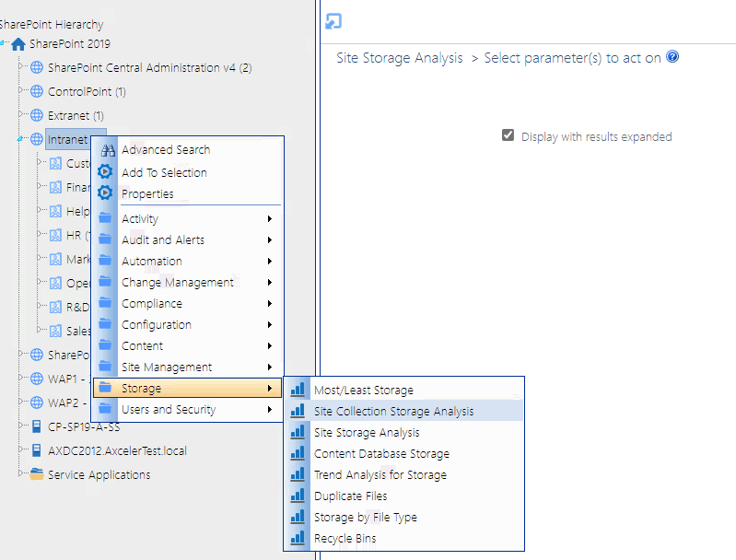Click the chart icon for Duplicate Files

point(298,496)
